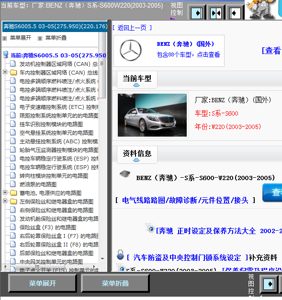Viewport: 282px width, 300px height.
Task: Expand the 蓄电池, 电源供应的电路图 node
Action: click(x=5, y=193)
